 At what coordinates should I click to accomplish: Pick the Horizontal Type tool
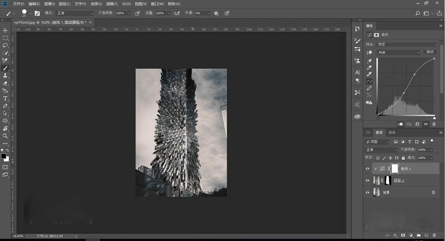(5, 98)
